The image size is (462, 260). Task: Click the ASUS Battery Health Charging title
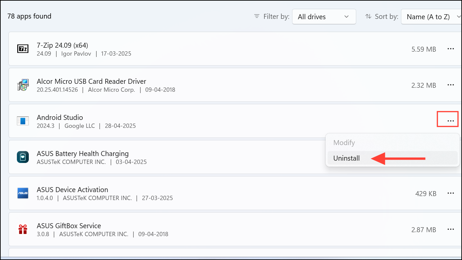pos(83,154)
